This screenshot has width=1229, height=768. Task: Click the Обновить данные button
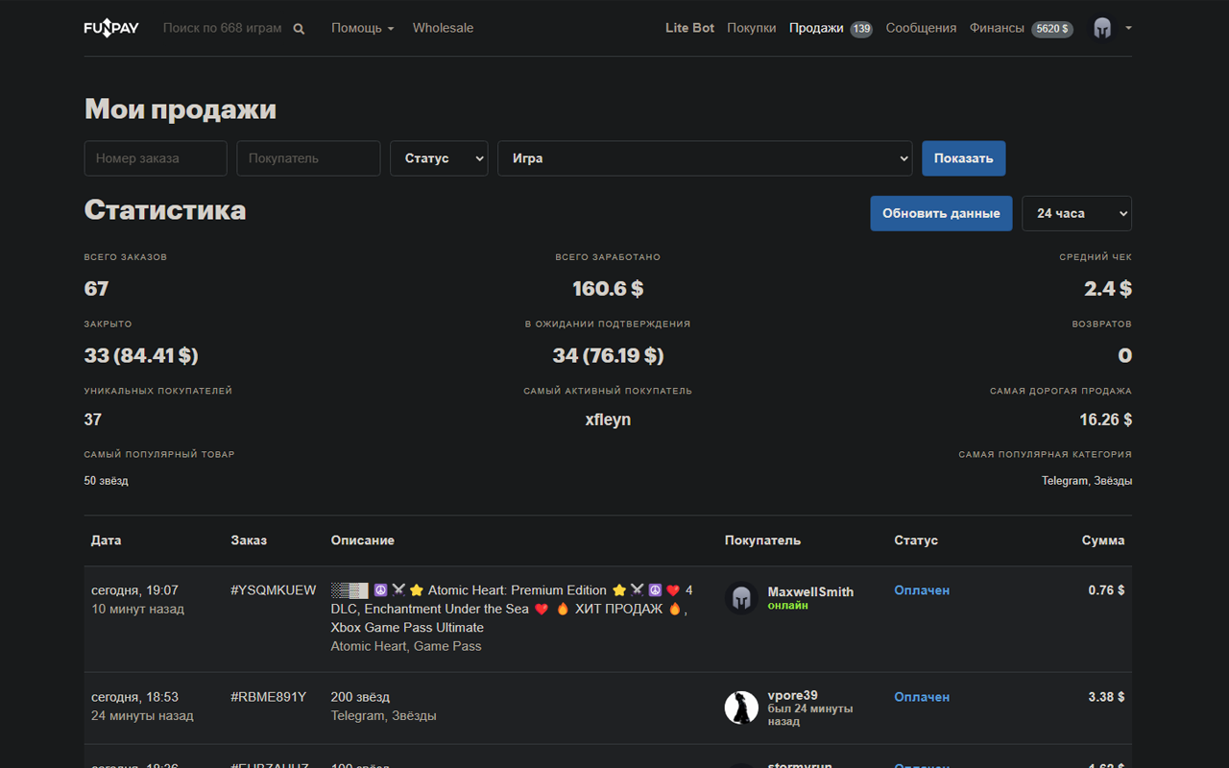pos(941,213)
